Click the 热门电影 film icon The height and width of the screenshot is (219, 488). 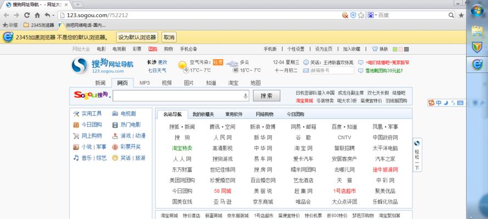(115, 125)
